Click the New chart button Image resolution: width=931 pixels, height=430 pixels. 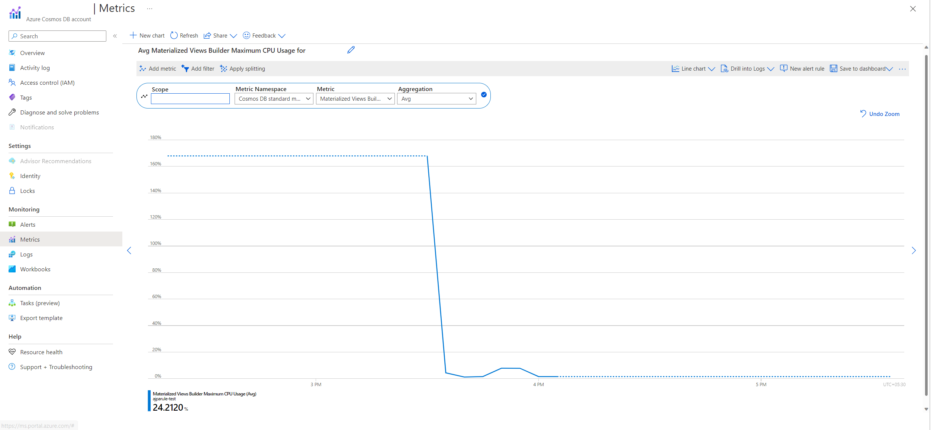click(147, 35)
